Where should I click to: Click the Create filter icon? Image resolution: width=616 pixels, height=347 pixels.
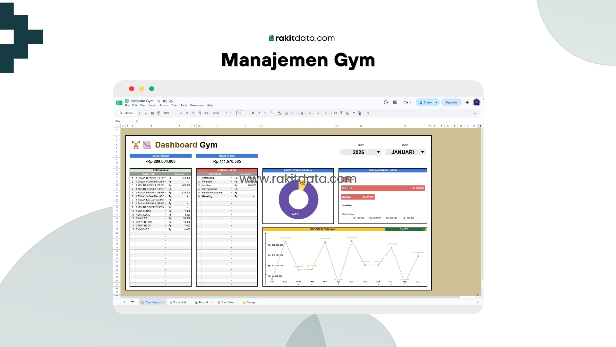click(x=354, y=113)
